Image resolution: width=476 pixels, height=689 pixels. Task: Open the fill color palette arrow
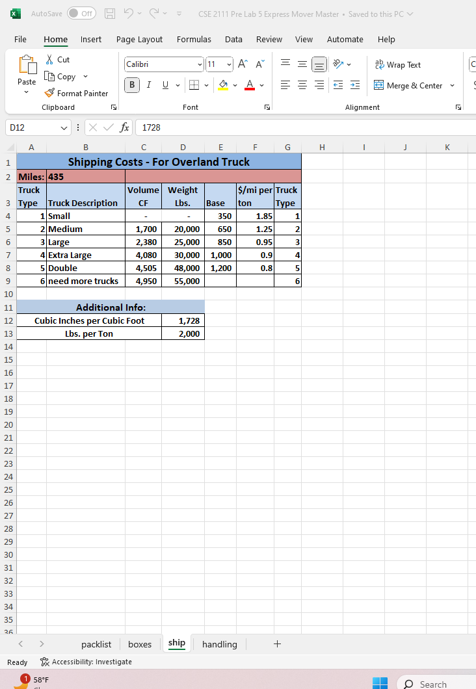(235, 84)
